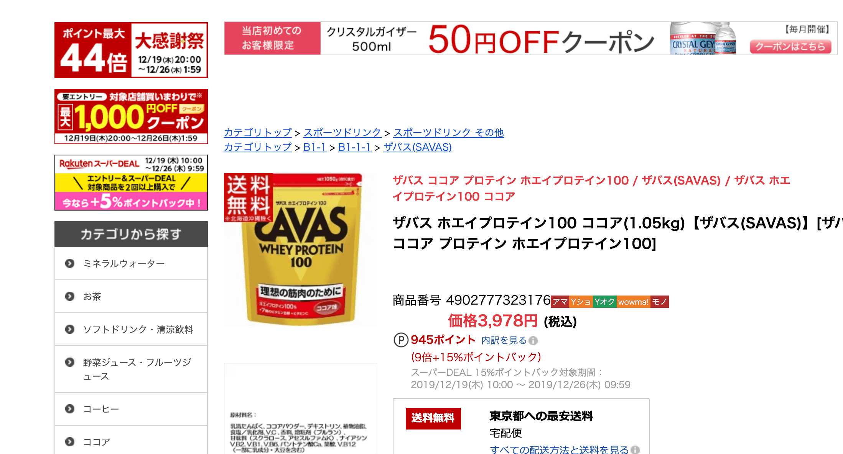843x454 pixels.
Task: Click the circled P point icon
Action: click(x=401, y=340)
